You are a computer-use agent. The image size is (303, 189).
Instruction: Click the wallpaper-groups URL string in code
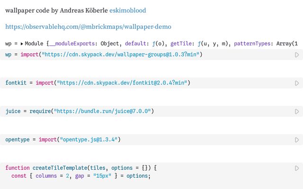(122, 55)
